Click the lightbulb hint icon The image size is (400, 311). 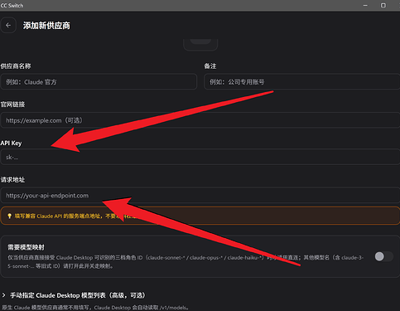[9, 216]
